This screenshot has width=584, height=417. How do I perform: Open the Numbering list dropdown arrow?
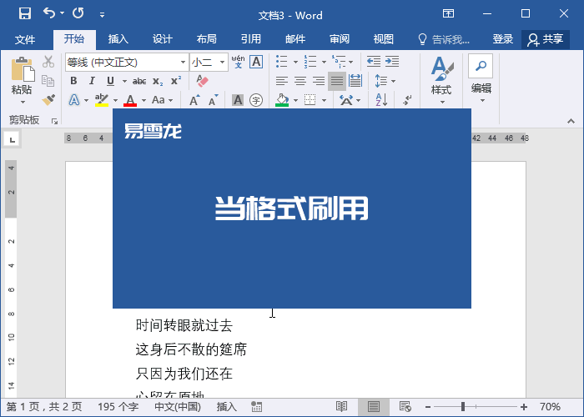[324, 62]
